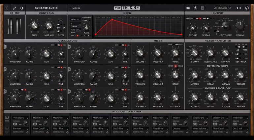
Task: Click the target icon of slot #1 destination
Action: click(27, 132)
